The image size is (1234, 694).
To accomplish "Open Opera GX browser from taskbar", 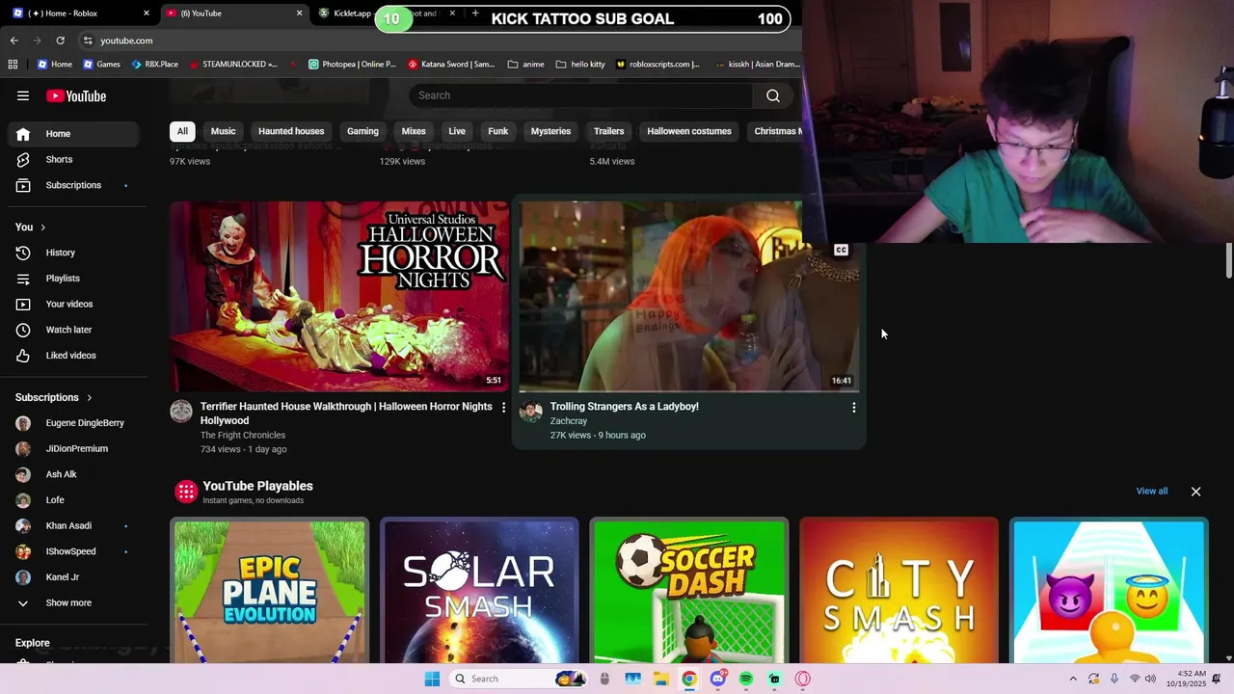I will coord(802,679).
